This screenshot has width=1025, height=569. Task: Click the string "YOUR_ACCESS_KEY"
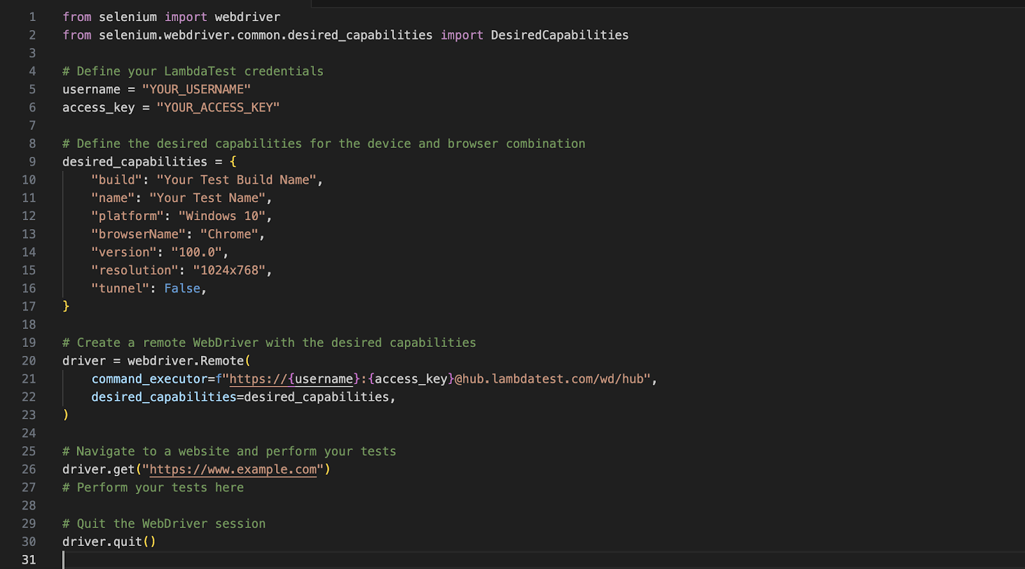(x=218, y=107)
